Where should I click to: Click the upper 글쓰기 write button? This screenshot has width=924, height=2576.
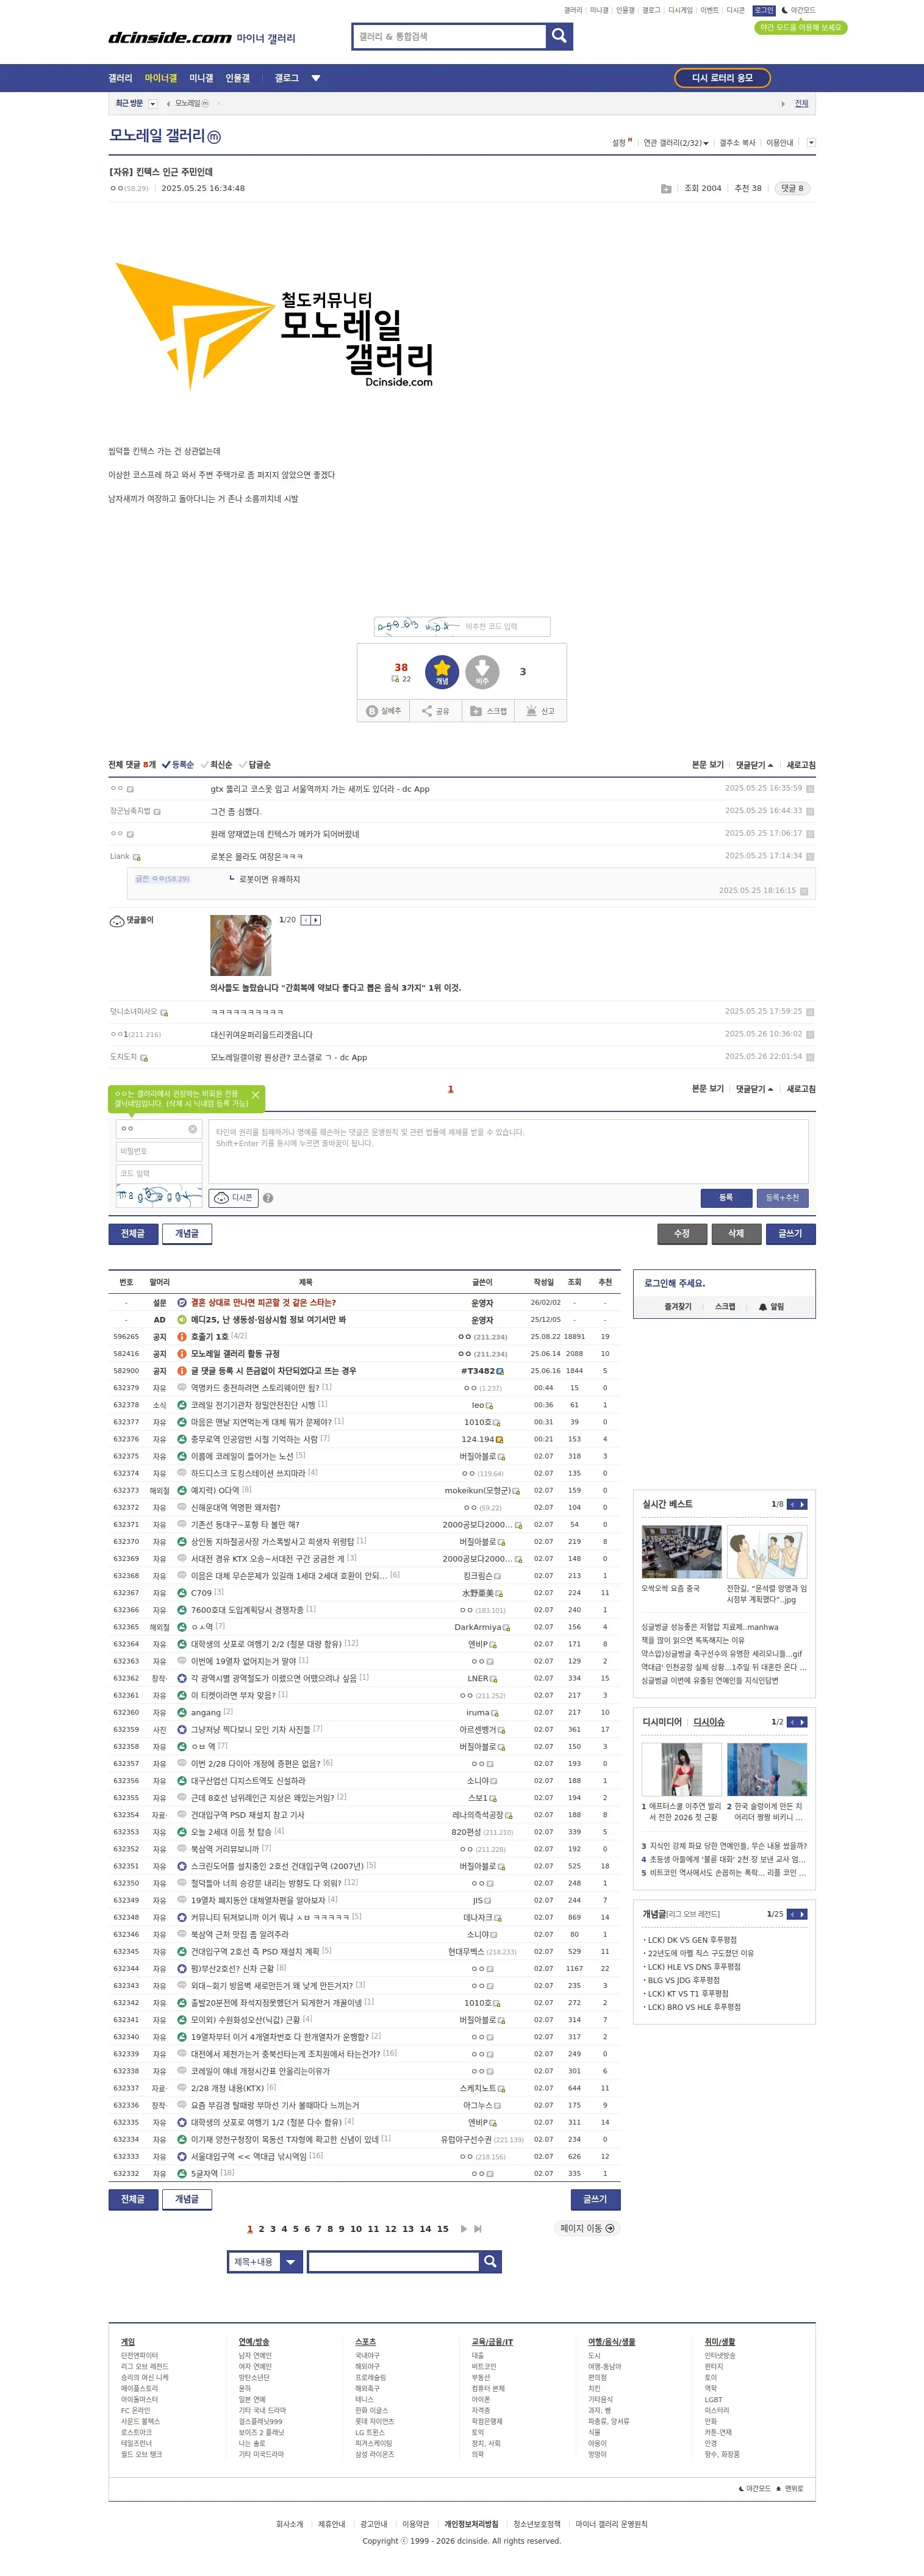(790, 1233)
